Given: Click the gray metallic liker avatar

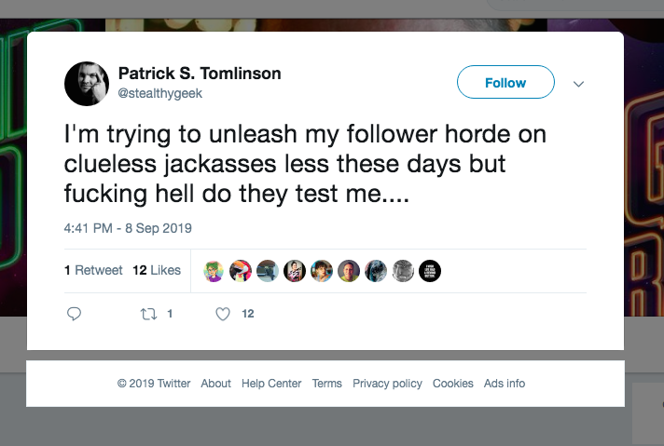Looking at the screenshot, I should click(x=403, y=271).
